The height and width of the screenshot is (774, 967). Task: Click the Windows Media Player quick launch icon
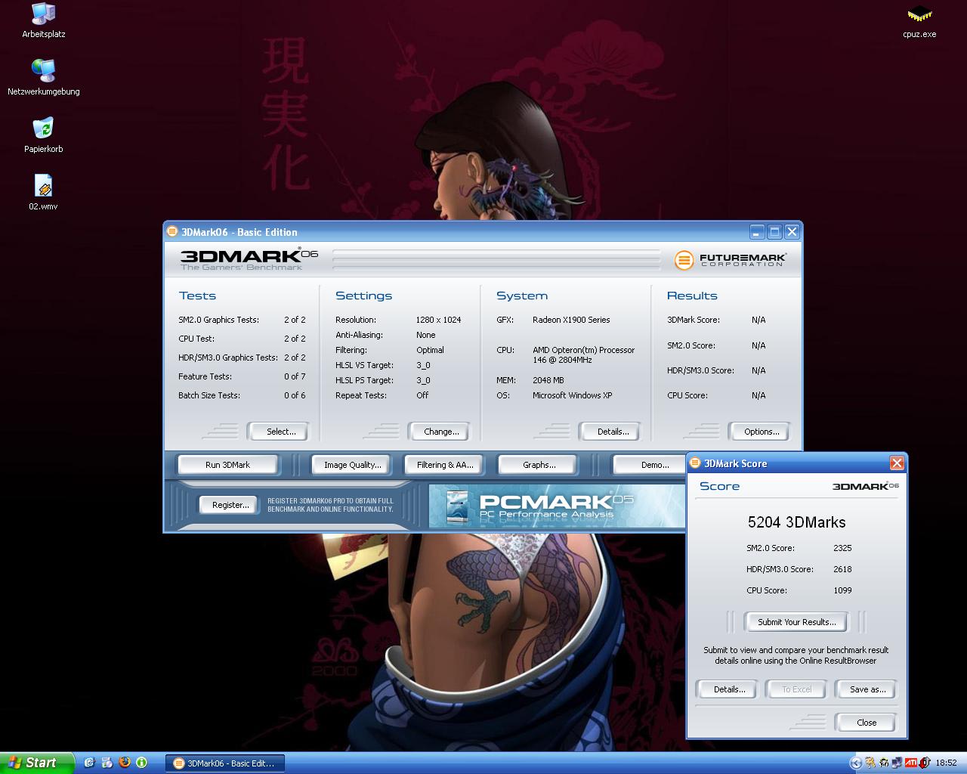[x=107, y=763]
